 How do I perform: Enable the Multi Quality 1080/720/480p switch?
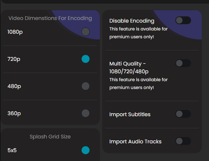point(183,63)
